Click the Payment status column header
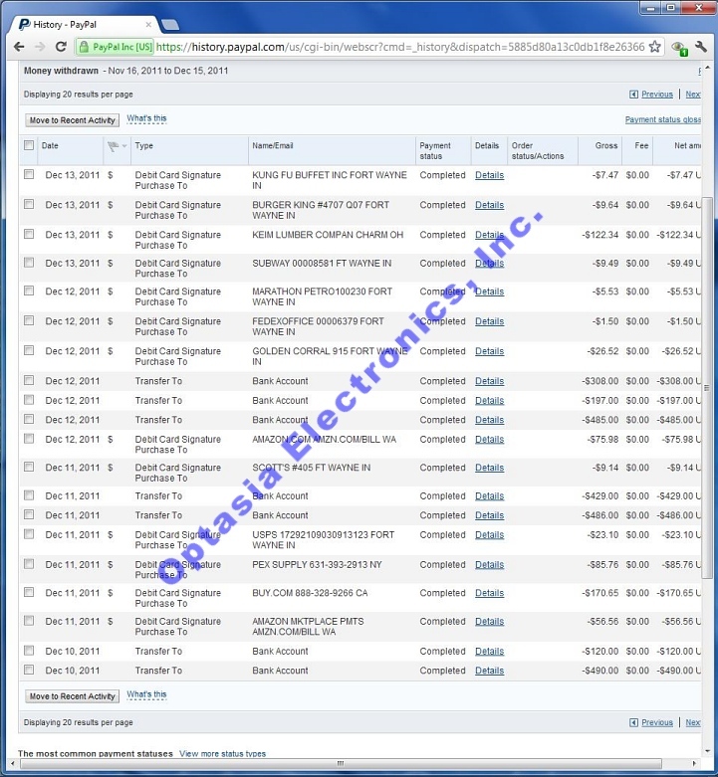The height and width of the screenshot is (777, 718). click(435, 150)
